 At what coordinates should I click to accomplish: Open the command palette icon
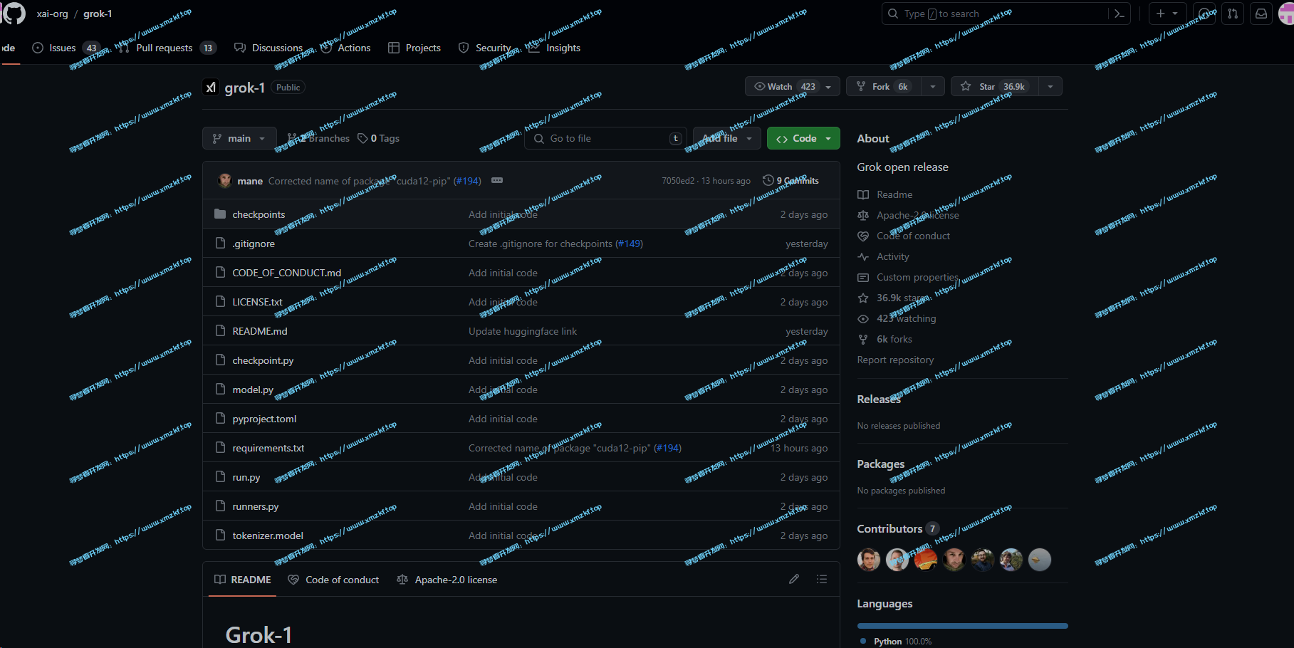pyautogui.click(x=1120, y=14)
